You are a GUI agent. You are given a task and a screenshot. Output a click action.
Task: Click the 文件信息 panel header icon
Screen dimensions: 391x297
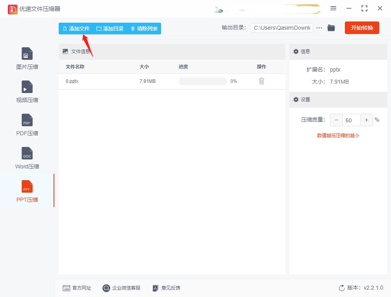(x=65, y=51)
